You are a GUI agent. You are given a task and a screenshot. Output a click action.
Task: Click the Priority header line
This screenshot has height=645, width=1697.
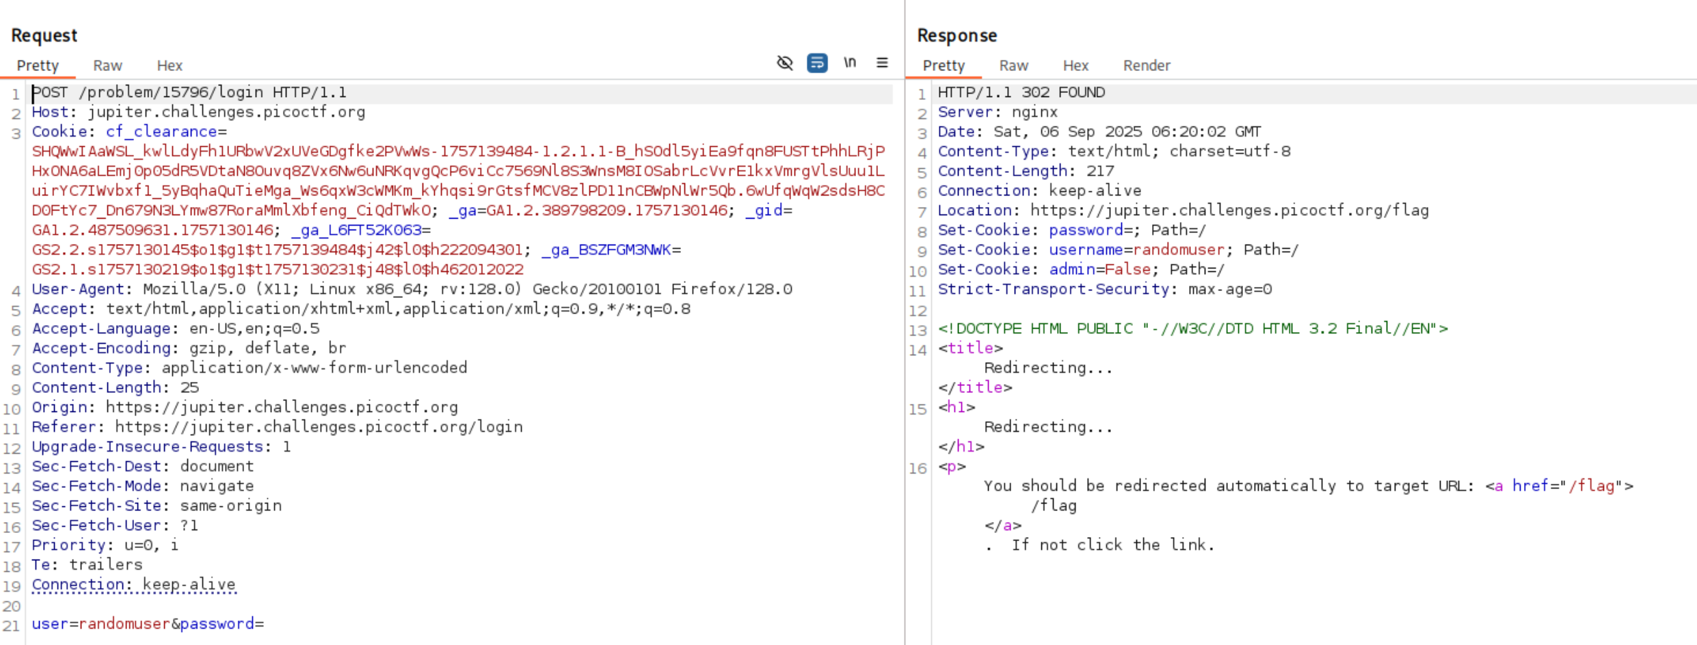tap(105, 545)
